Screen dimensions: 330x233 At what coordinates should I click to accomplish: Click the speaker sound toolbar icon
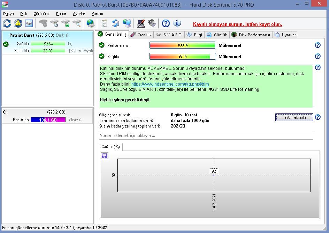point(152,23)
